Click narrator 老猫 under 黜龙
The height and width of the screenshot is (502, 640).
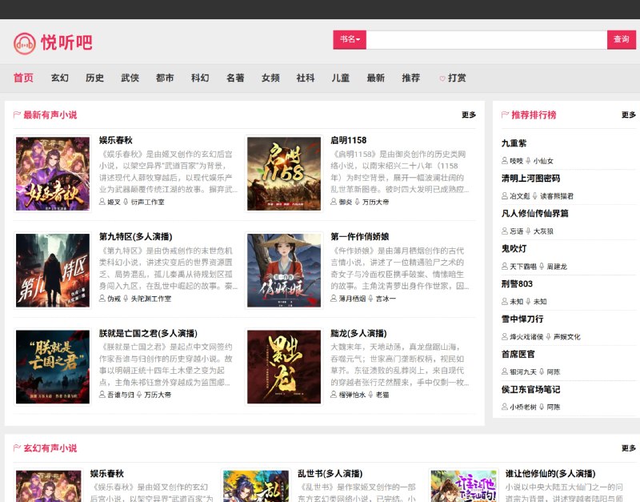(382, 395)
